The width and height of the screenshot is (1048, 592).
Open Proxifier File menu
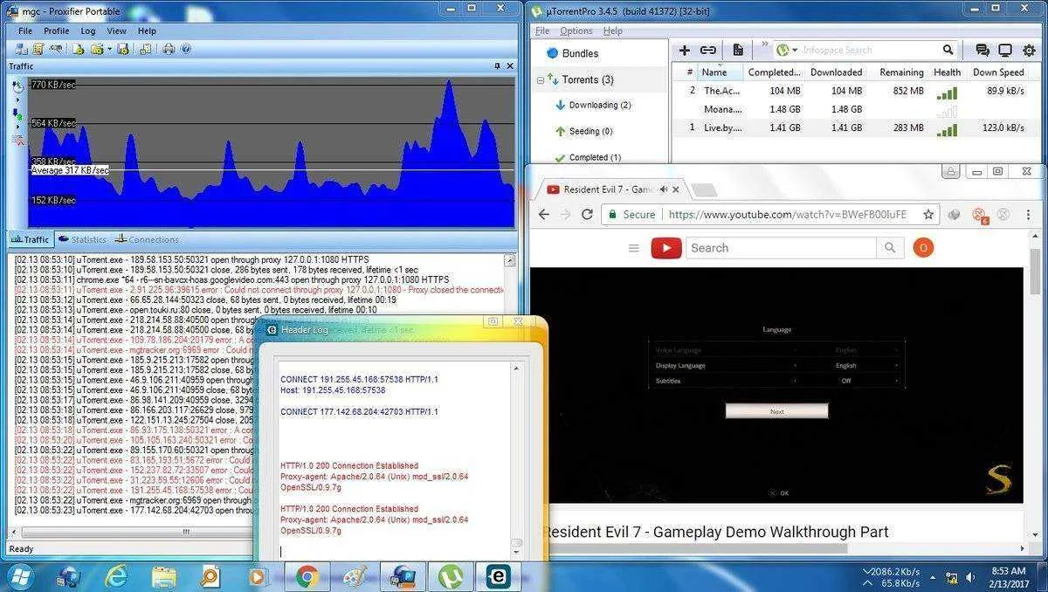[x=25, y=31]
